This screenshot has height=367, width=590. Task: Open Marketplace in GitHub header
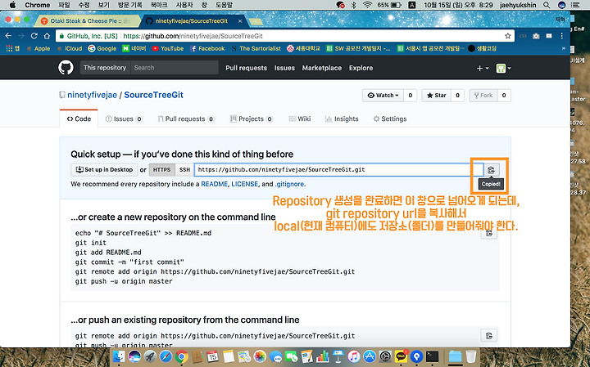322,68
